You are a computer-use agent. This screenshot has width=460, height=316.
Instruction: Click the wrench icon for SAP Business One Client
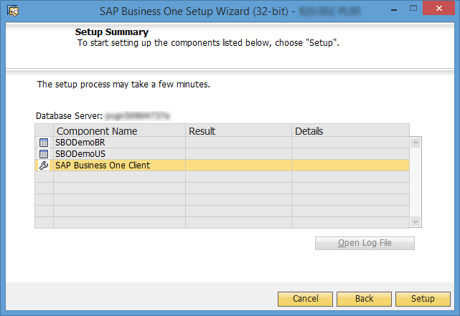(x=44, y=166)
